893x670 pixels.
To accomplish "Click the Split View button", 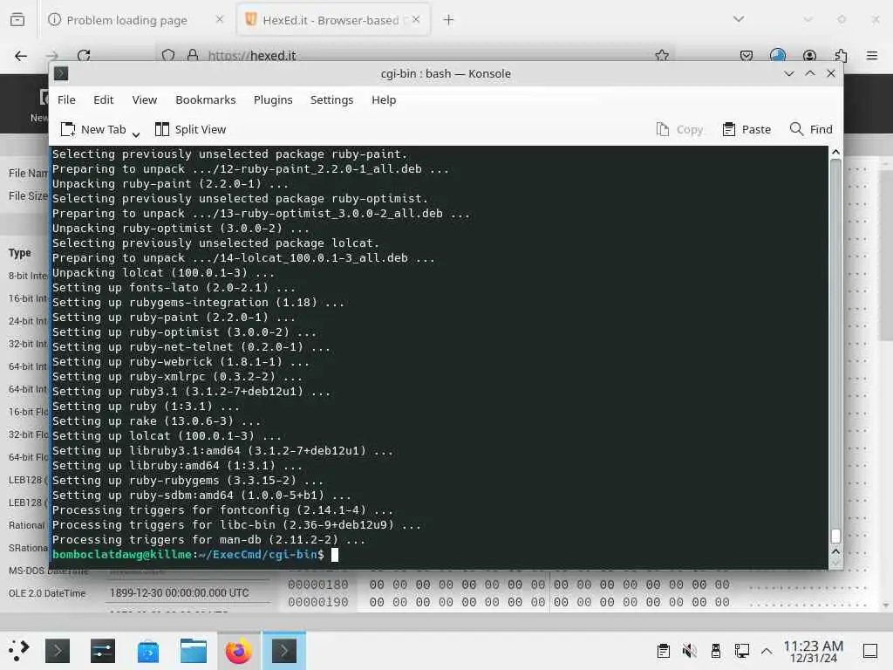I will click(x=190, y=129).
